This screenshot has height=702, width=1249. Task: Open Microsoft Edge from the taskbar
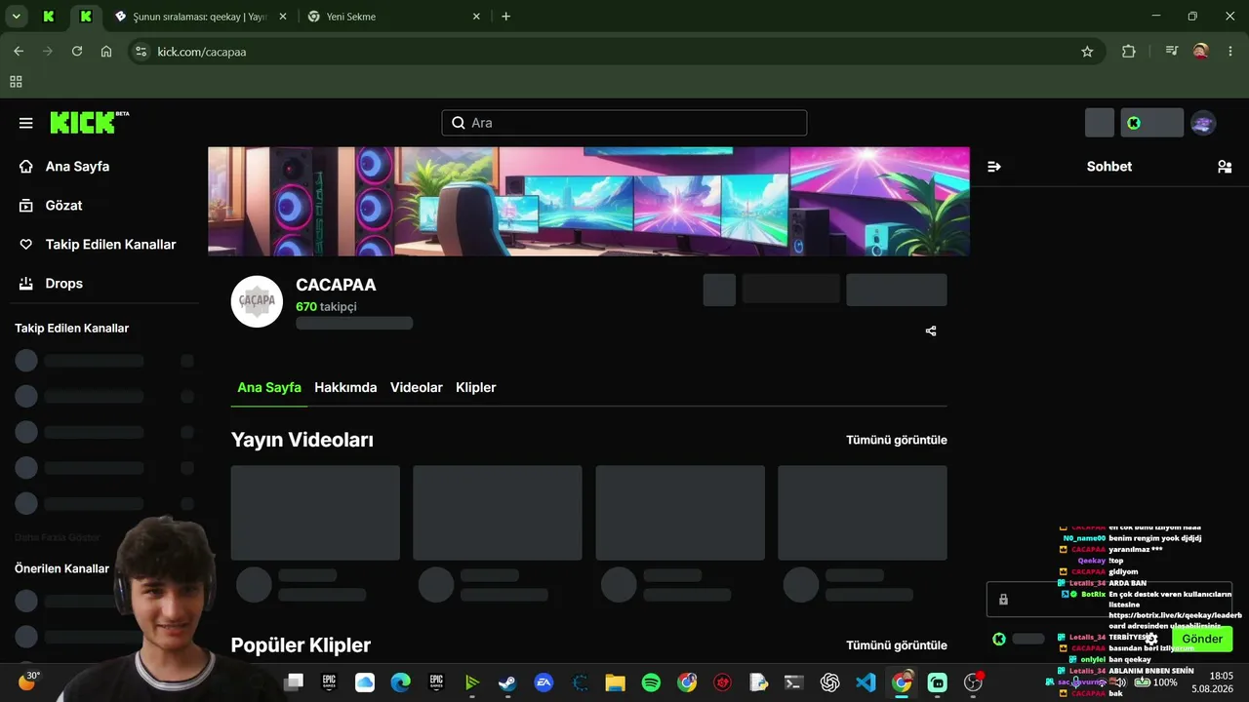click(400, 682)
